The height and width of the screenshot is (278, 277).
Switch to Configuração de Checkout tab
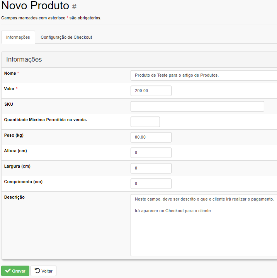pos(66,37)
